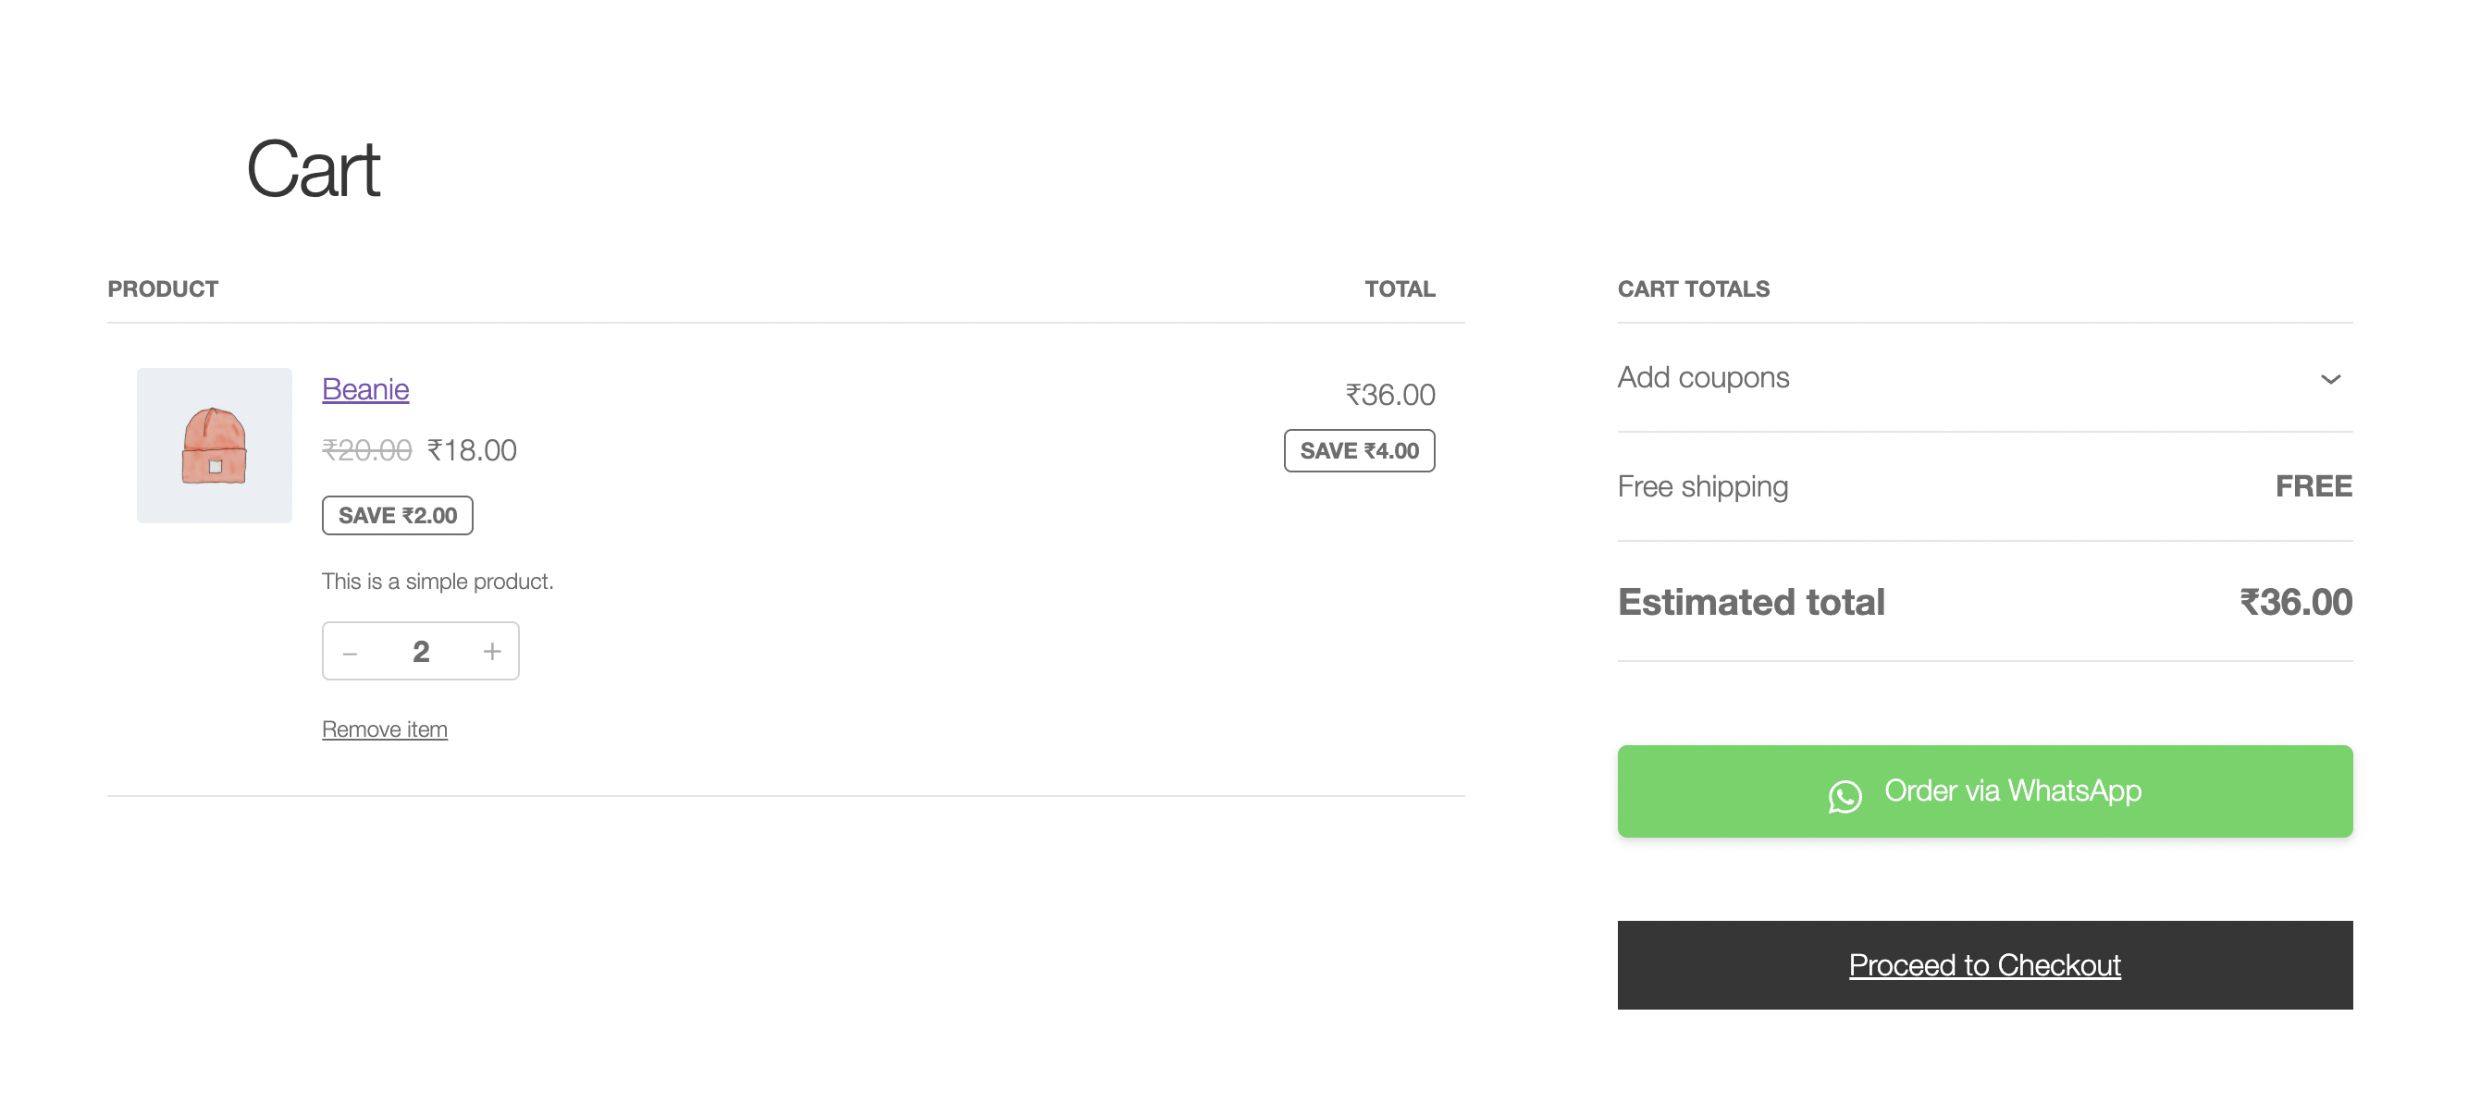Click the Free shipping row
The image size is (2468, 1115).
coord(1702,486)
